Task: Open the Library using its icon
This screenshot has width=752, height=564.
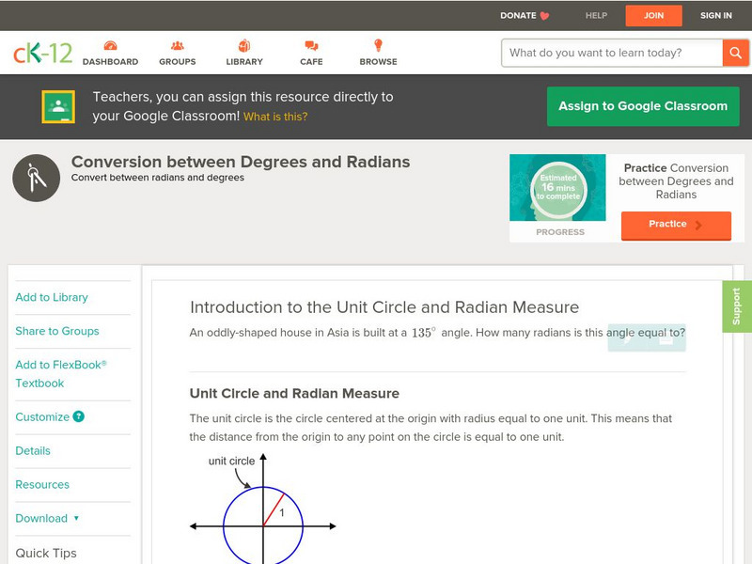Action: [243, 43]
